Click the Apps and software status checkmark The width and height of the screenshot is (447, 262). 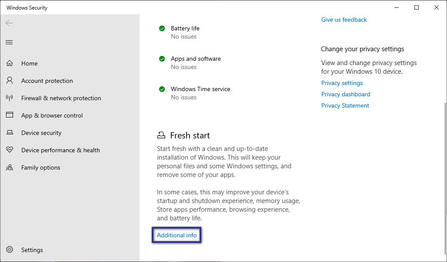(x=162, y=58)
